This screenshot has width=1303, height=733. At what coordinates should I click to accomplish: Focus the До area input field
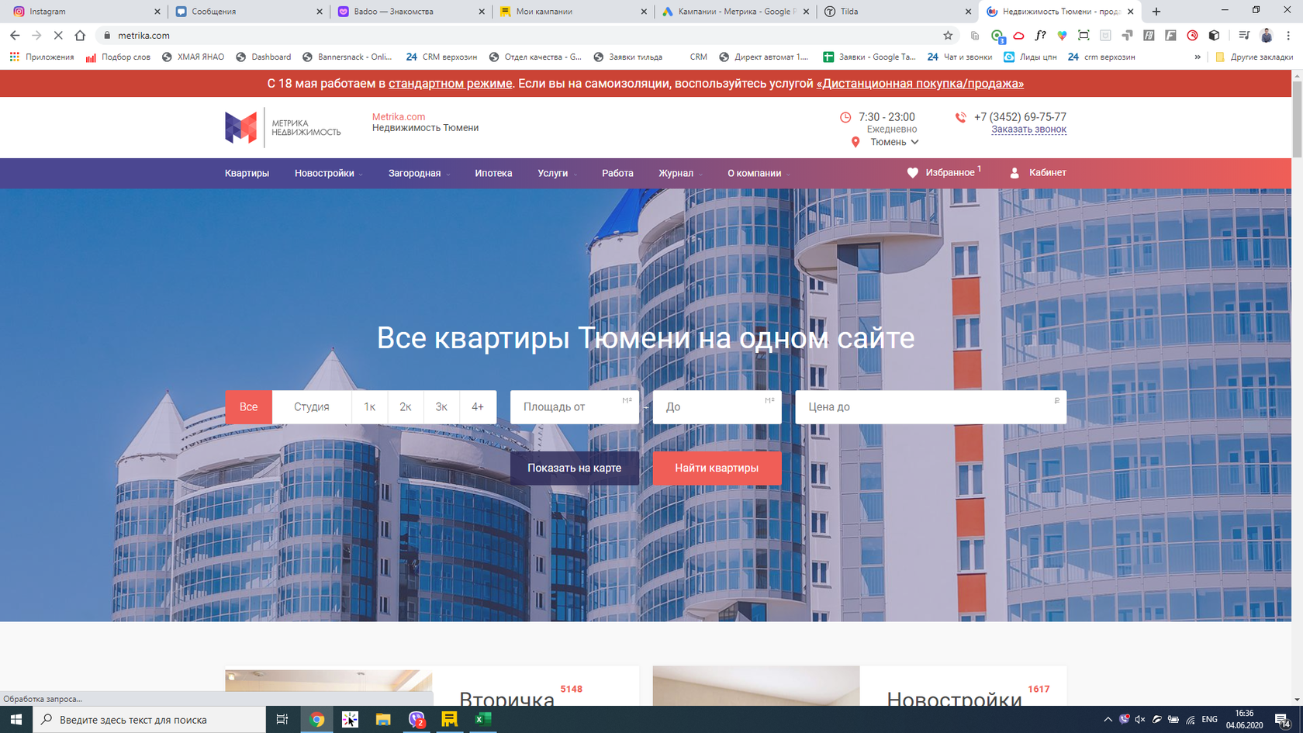pyautogui.click(x=717, y=407)
